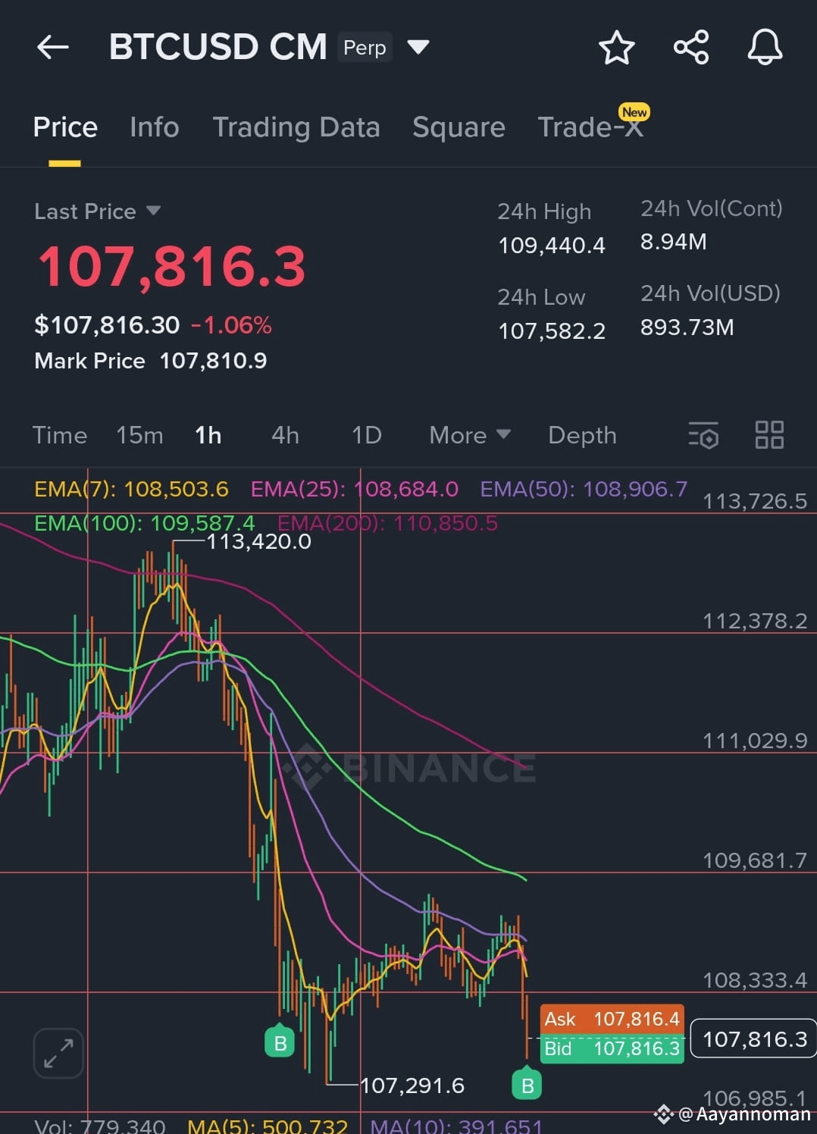The width and height of the screenshot is (817, 1134).
Task: Select the 1D interval
Action: [x=367, y=435]
